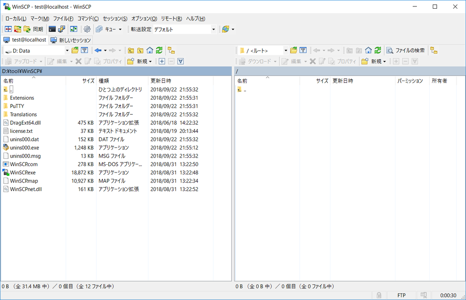Viewport: 466px width, 300px height.
Task: Open the 新しいセッション tab
Action: [71, 40]
